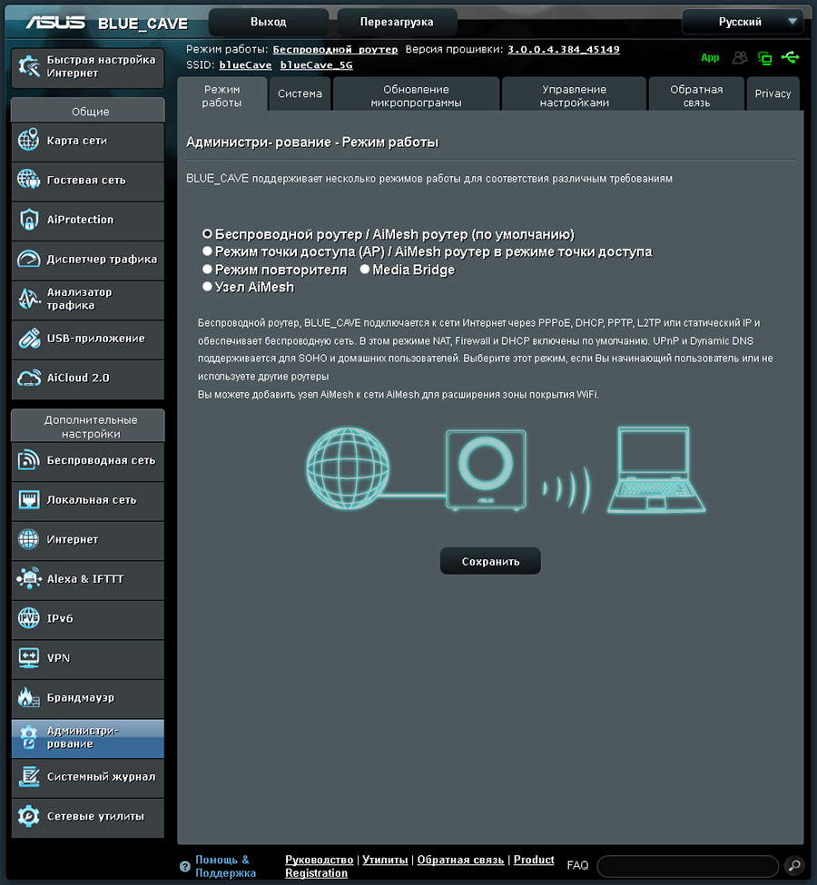Click the Traffic Manager gauge icon
This screenshot has width=817, height=885.
[x=28, y=259]
